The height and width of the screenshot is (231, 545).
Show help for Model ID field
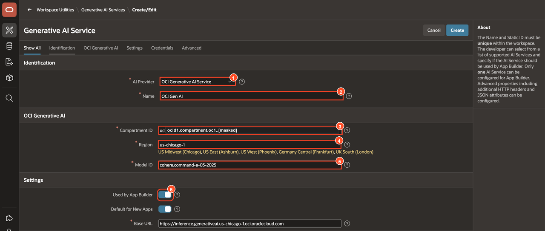[x=347, y=165]
